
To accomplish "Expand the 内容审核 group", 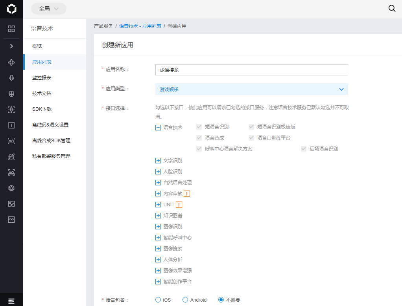I will 158,194.
